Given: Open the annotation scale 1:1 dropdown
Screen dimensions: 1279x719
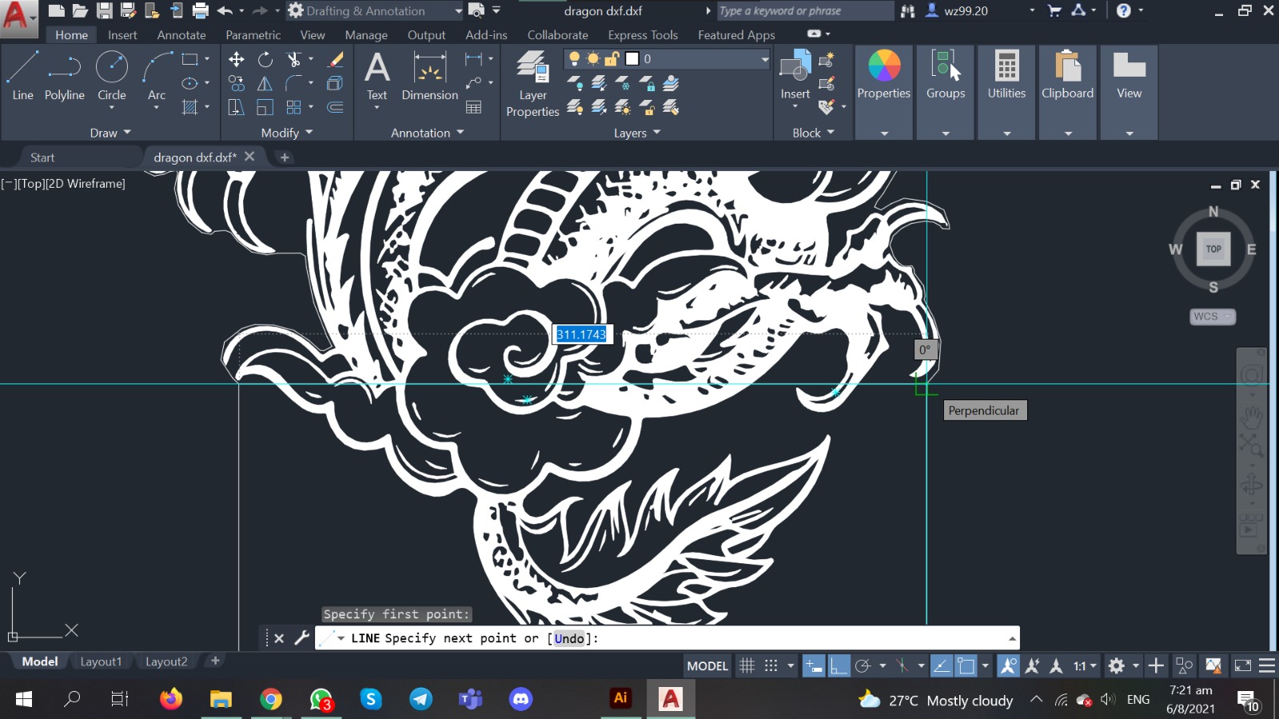Looking at the screenshot, I should [1085, 665].
